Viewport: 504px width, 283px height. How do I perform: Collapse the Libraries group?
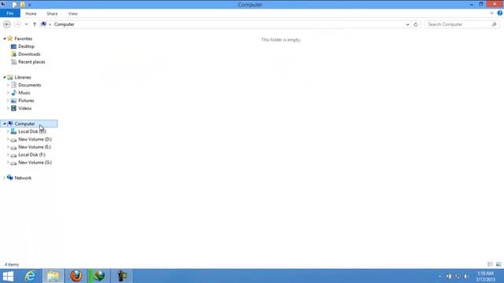(x=5, y=77)
